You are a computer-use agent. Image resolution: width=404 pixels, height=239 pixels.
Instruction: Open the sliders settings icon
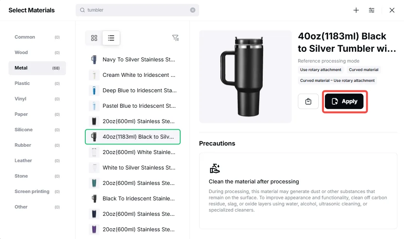[x=372, y=10]
